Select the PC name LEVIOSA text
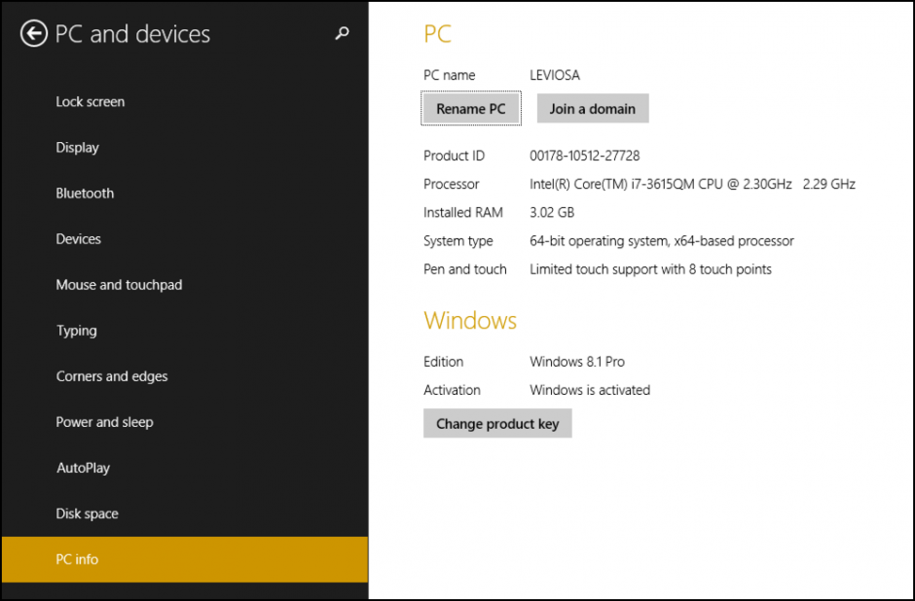Viewport: 915px width, 601px height. (553, 75)
